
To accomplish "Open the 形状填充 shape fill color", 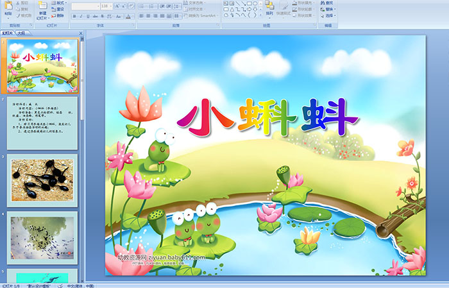I will coord(303,3).
